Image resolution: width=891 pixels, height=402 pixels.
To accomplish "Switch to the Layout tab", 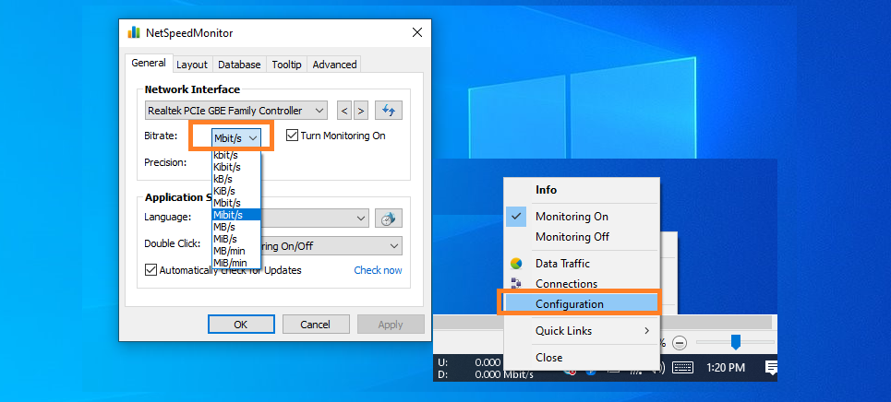I will 192,65.
